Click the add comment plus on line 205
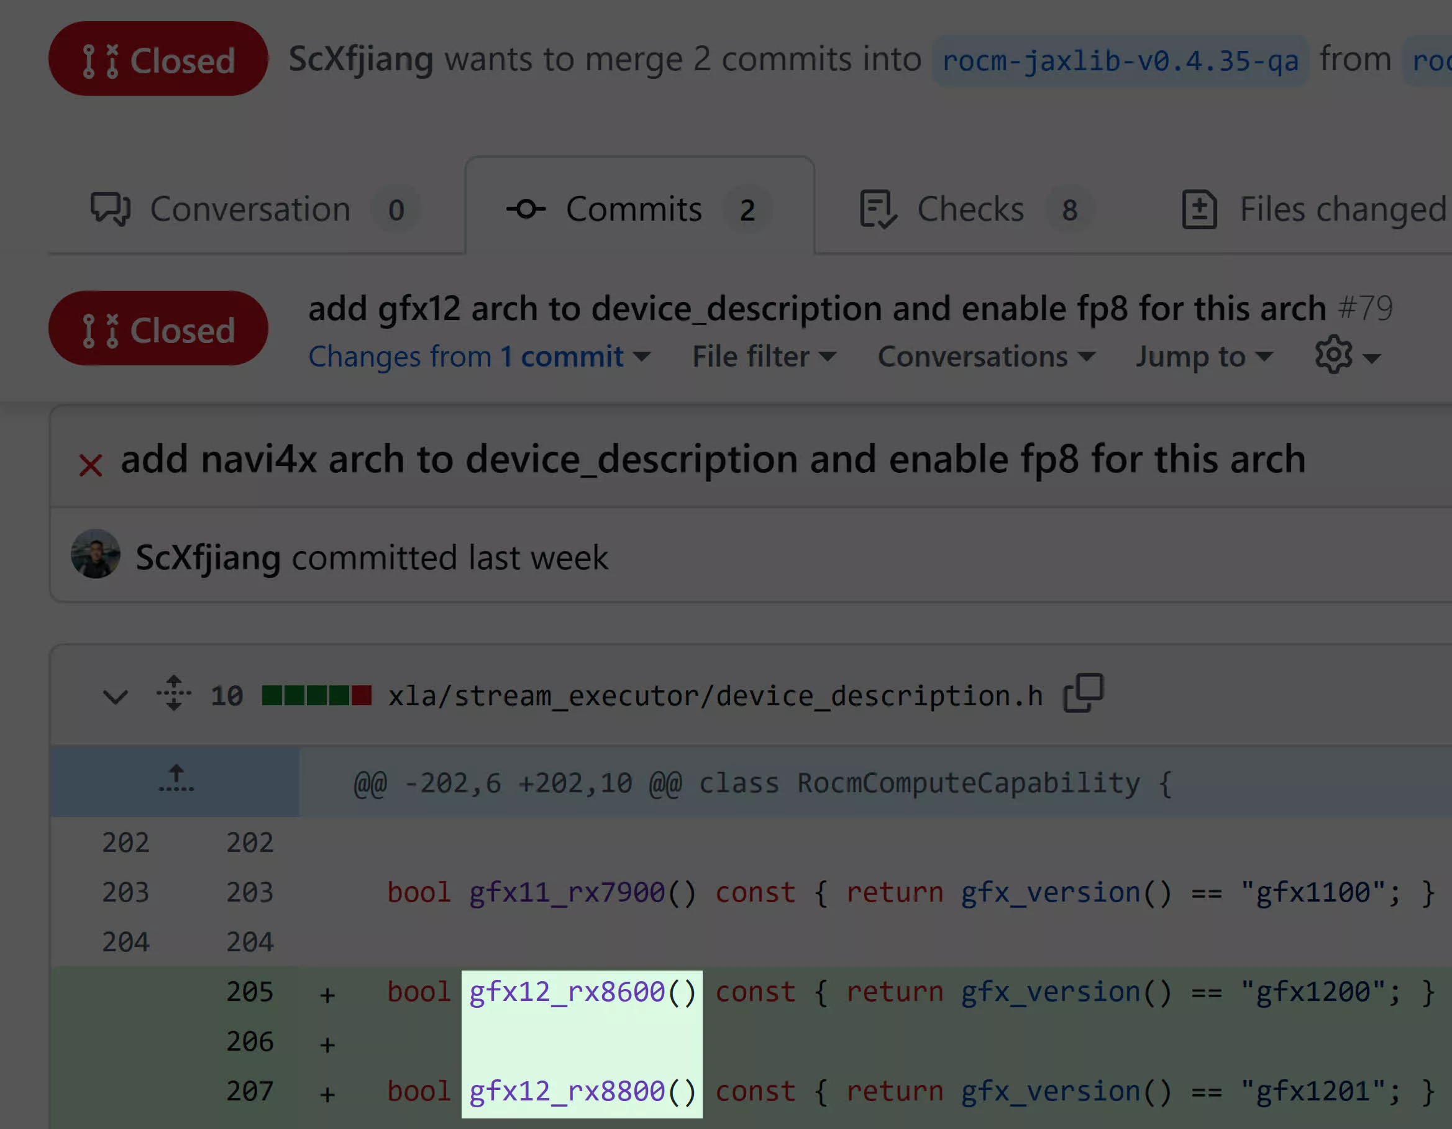The height and width of the screenshot is (1129, 1452). (x=327, y=995)
